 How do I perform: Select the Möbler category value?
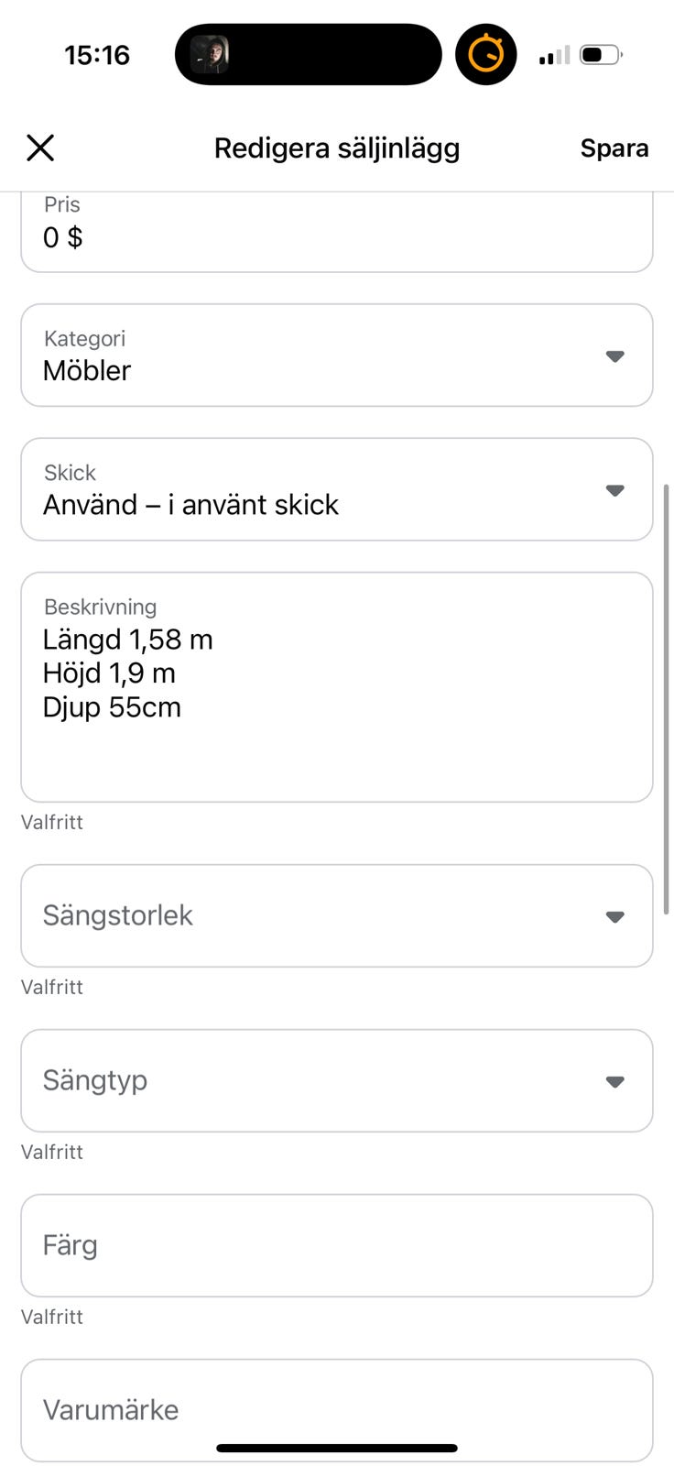point(88,370)
